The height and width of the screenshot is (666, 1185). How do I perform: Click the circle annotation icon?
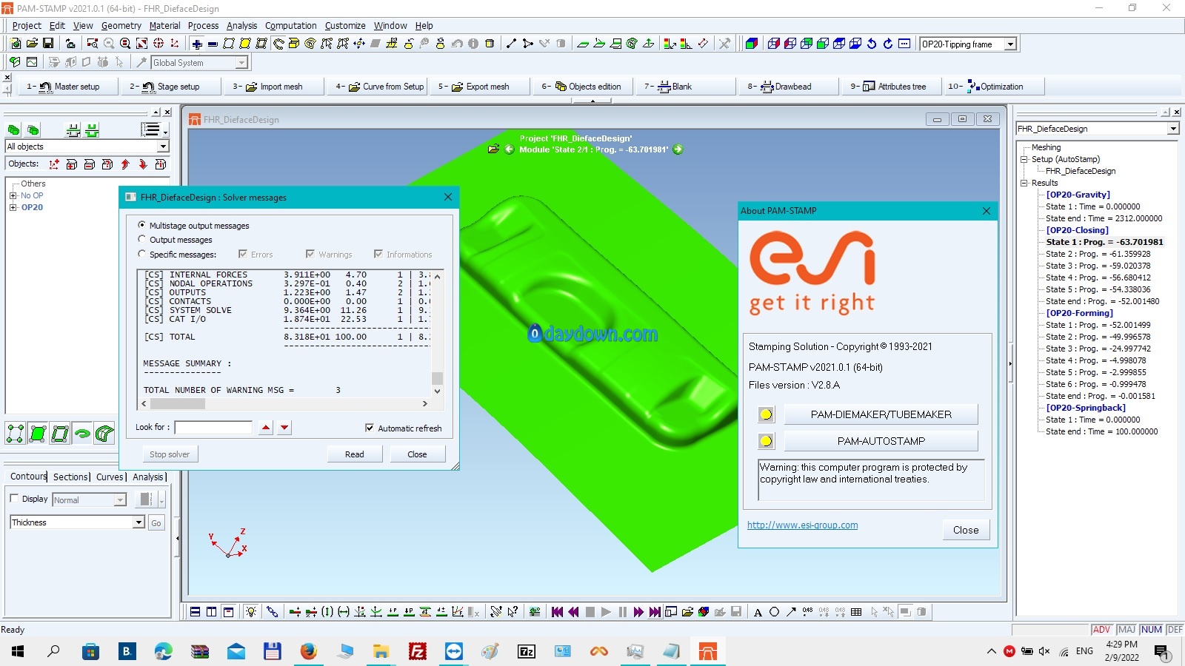point(774,612)
